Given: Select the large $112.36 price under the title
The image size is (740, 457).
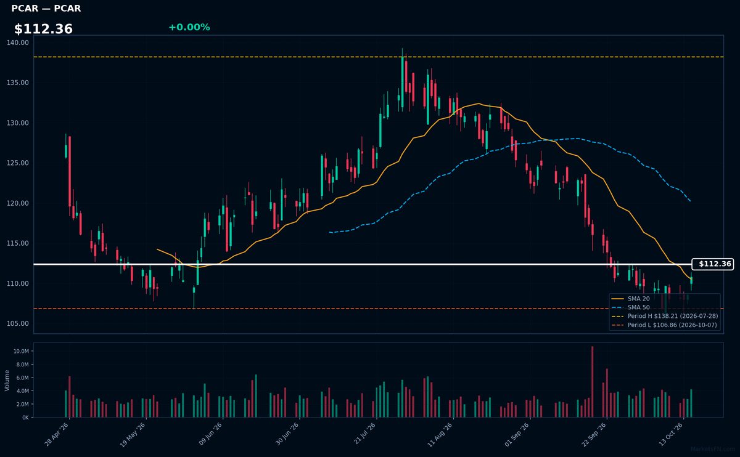Looking at the screenshot, I should (x=43, y=29).
